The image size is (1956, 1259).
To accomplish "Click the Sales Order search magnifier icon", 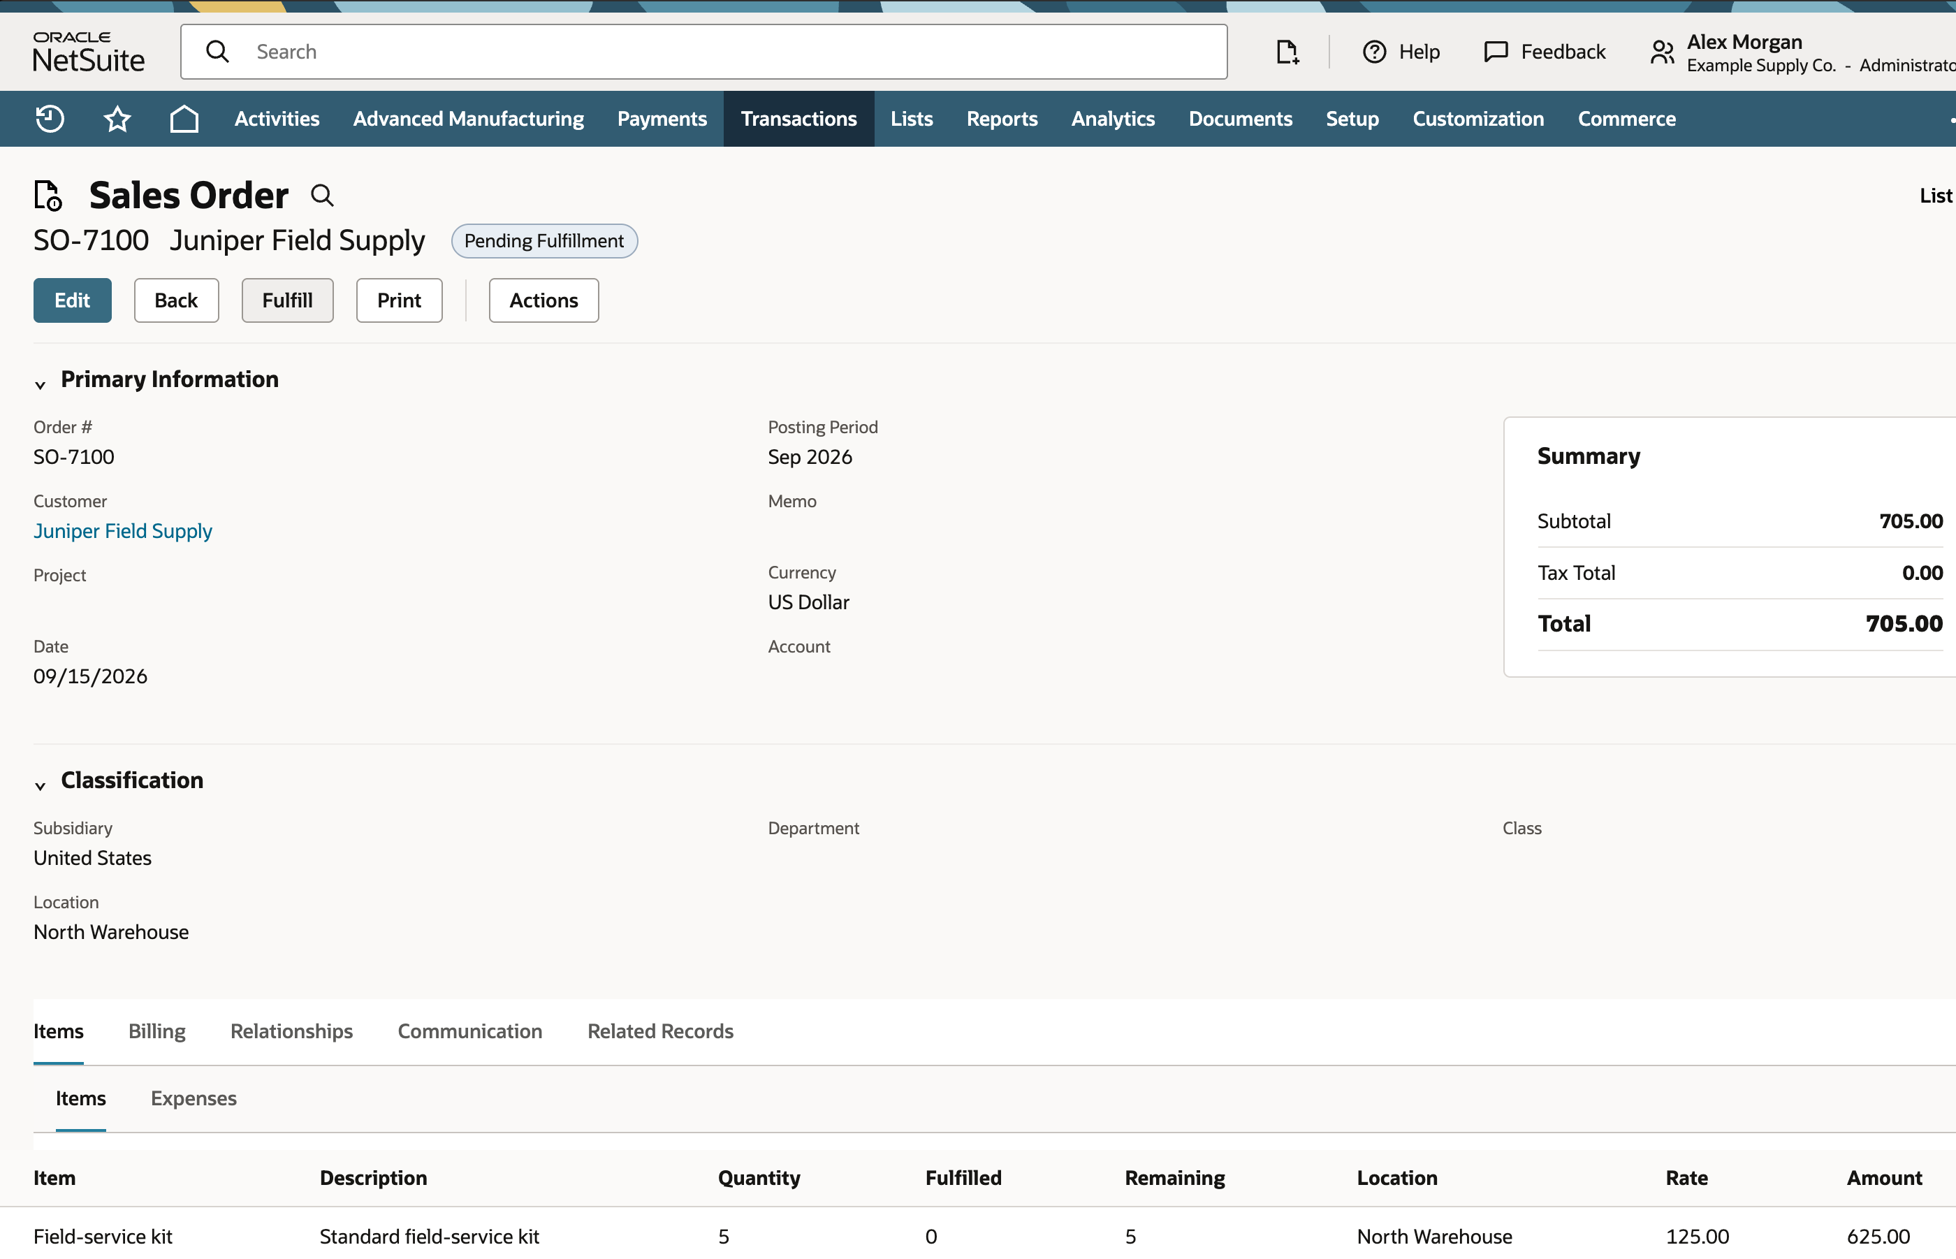I will coord(322,196).
